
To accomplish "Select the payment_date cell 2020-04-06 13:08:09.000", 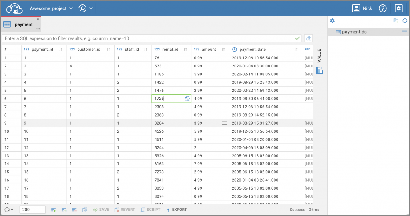I will (265, 148).
